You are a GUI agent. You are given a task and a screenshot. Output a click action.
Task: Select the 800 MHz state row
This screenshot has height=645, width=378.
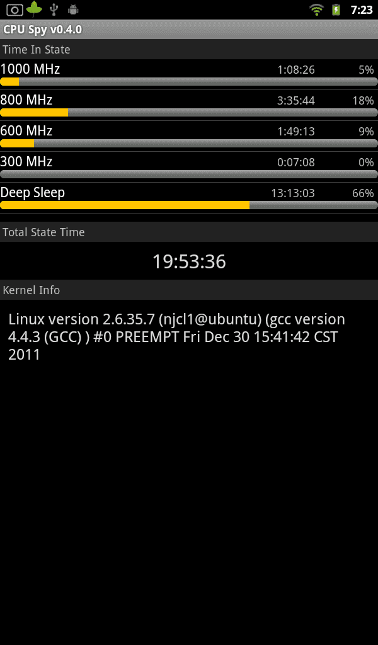pos(189,105)
